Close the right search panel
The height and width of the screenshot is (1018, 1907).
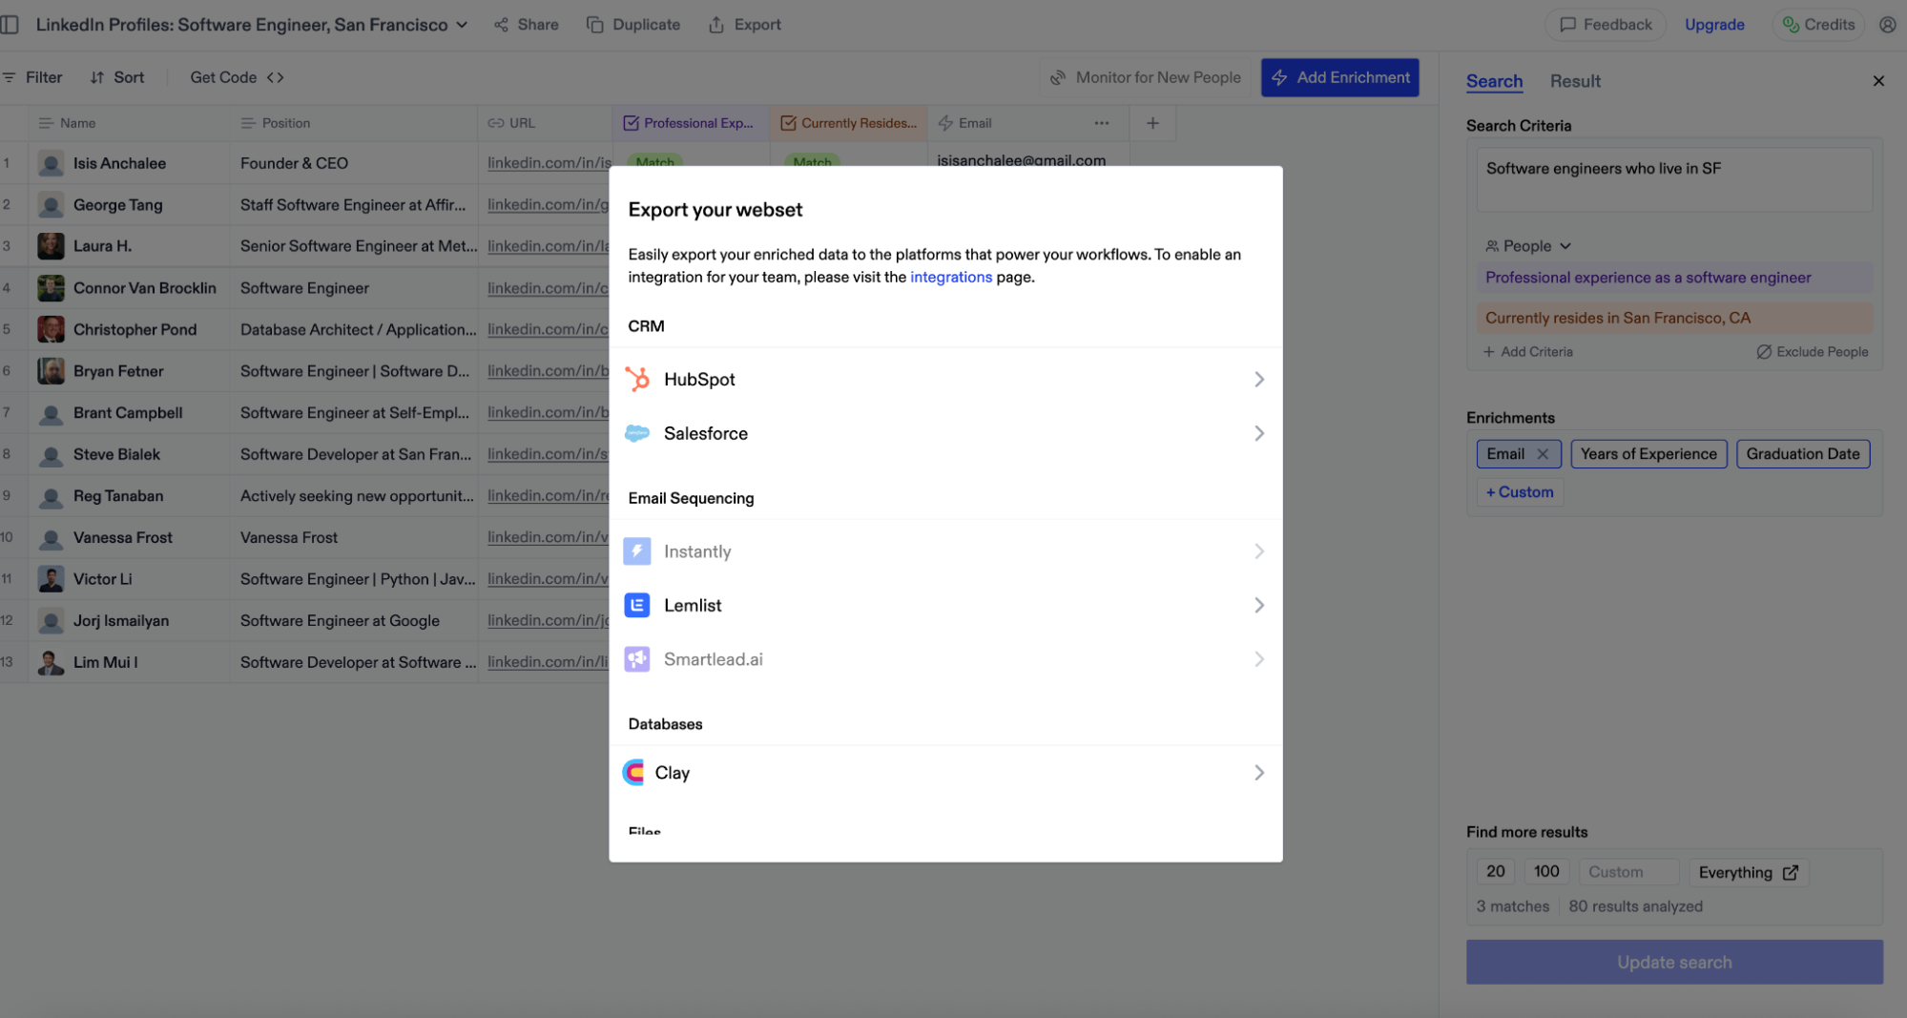tap(1878, 81)
